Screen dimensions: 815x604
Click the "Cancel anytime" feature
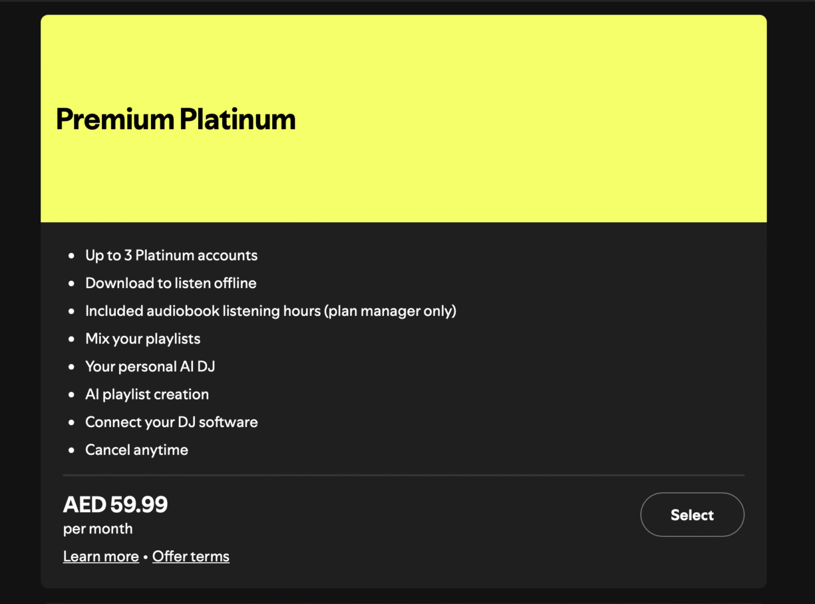(136, 450)
